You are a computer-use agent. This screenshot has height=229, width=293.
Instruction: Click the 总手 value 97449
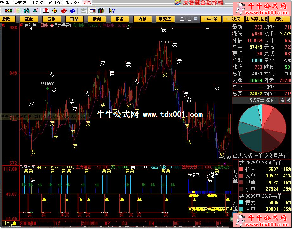tap(256, 47)
